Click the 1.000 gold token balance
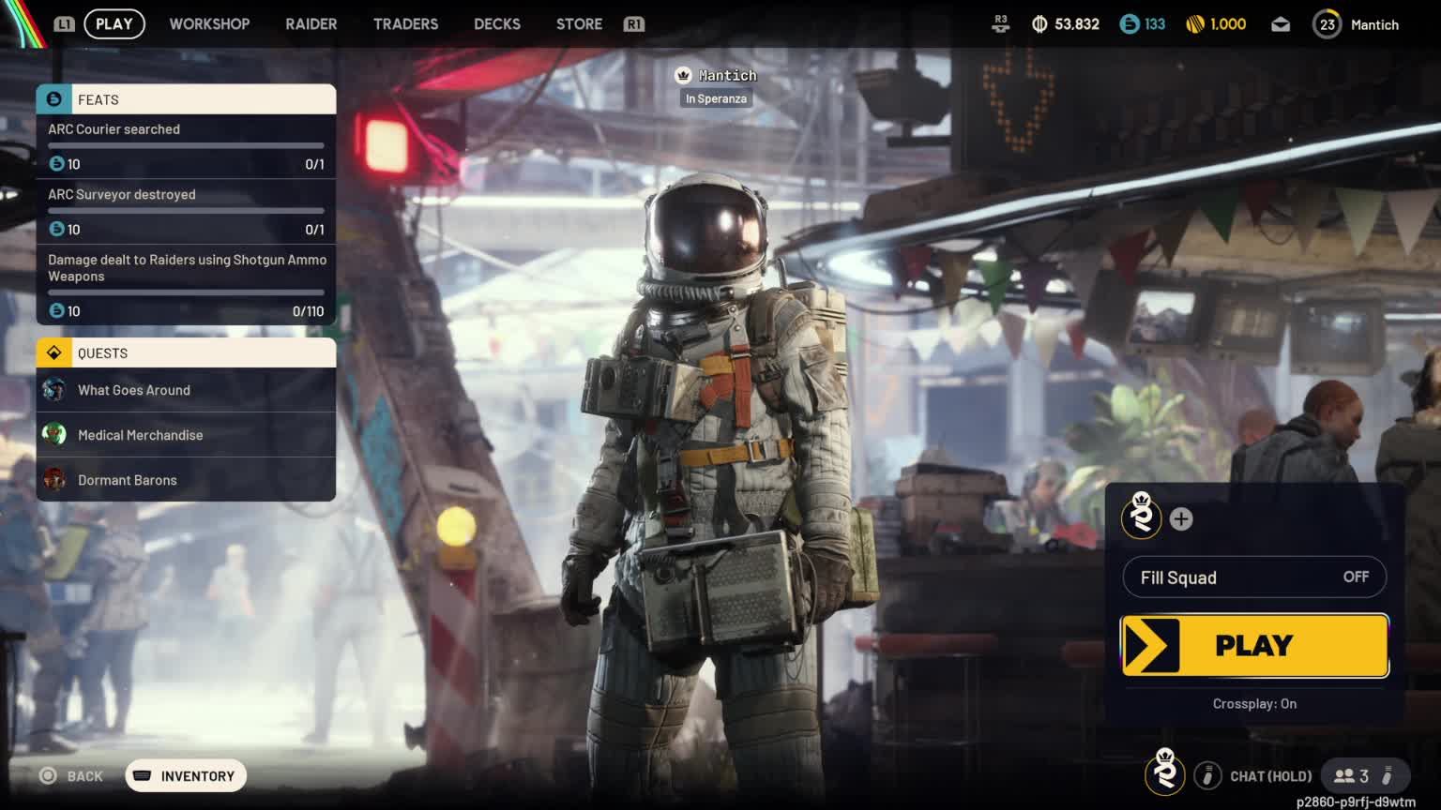 click(1228, 24)
